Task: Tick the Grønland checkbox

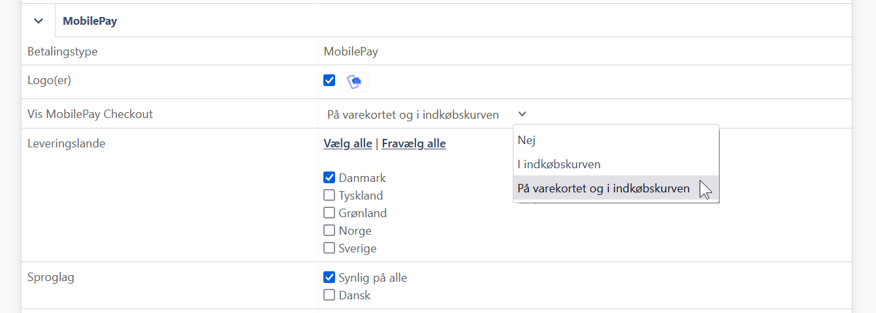Action: pos(329,213)
